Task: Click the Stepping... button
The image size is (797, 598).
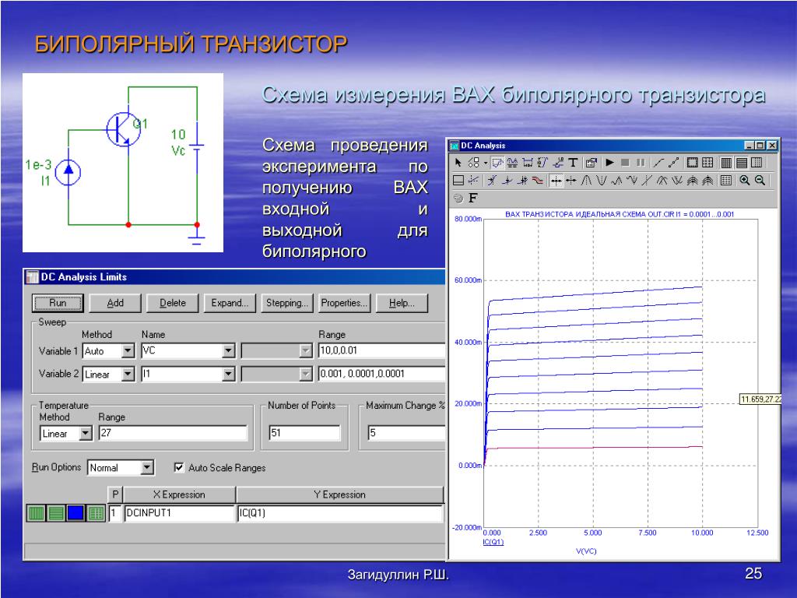Action: tap(287, 303)
